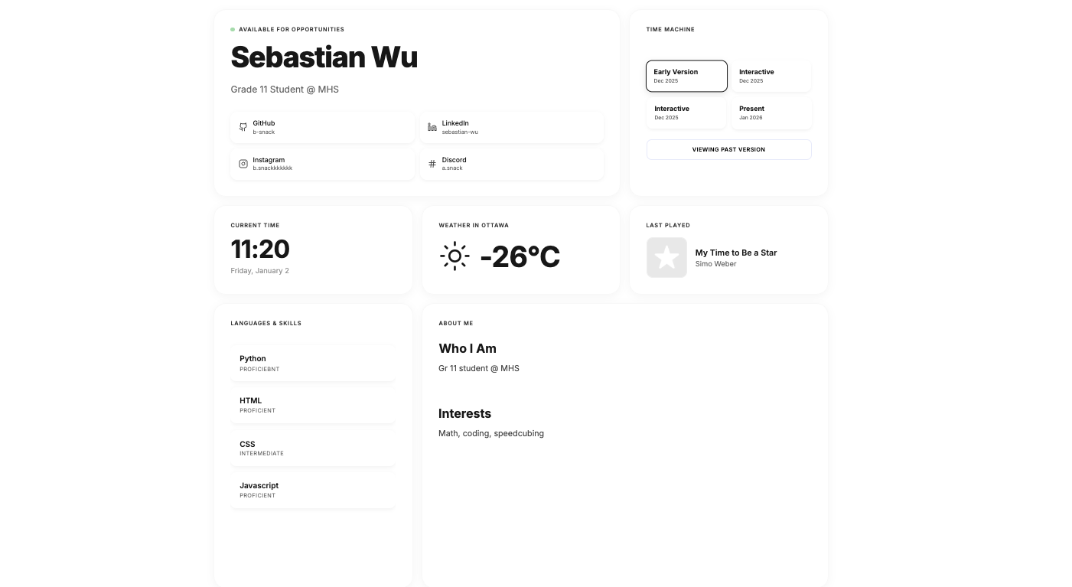Screen dimensions: 1072x587
Task: Click the song title My Time to Be a Star
Action: click(736, 253)
